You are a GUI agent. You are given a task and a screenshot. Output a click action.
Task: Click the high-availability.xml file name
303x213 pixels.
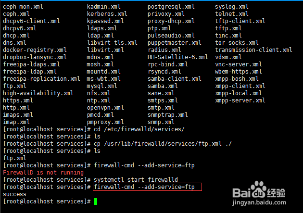point(38,93)
